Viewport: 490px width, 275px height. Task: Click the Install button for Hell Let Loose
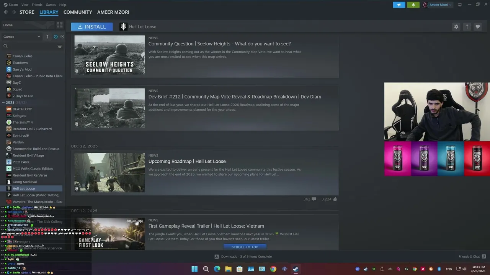pos(92,27)
